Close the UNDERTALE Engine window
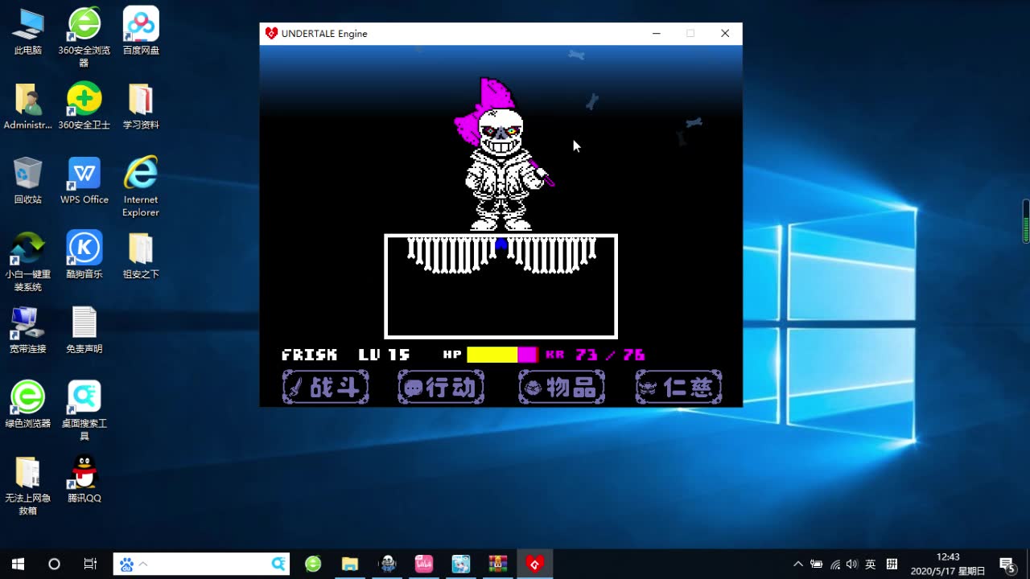The height and width of the screenshot is (579, 1030). [725, 33]
